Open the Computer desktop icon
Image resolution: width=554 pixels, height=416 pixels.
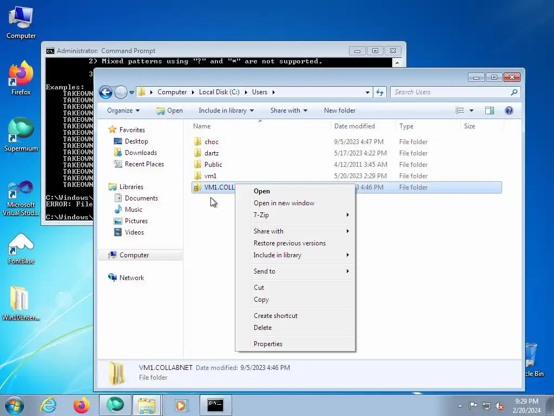tap(21, 23)
